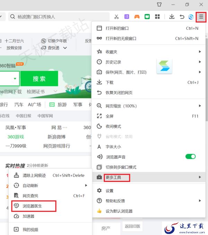The image size is (208, 235).
Task: Select 切换到多窗口模式 entry
Action: click(x=148, y=167)
